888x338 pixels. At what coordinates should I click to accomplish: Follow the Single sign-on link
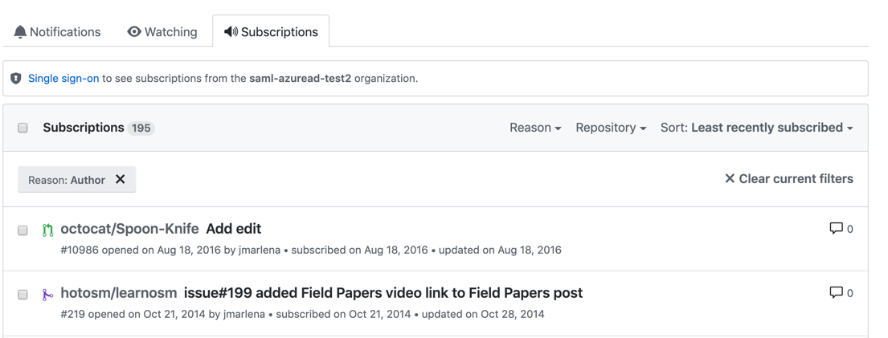[63, 79]
